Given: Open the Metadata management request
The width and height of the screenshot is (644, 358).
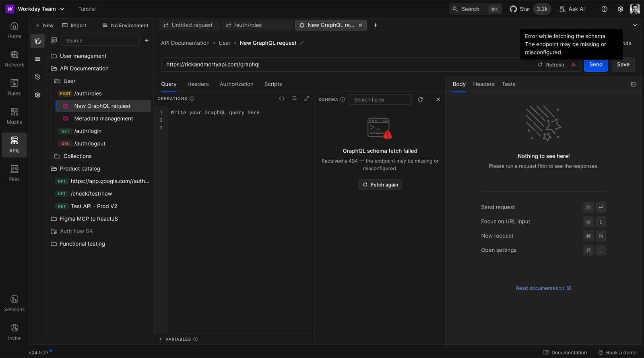Looking at the screenshot, I should [x=103, y=119].
